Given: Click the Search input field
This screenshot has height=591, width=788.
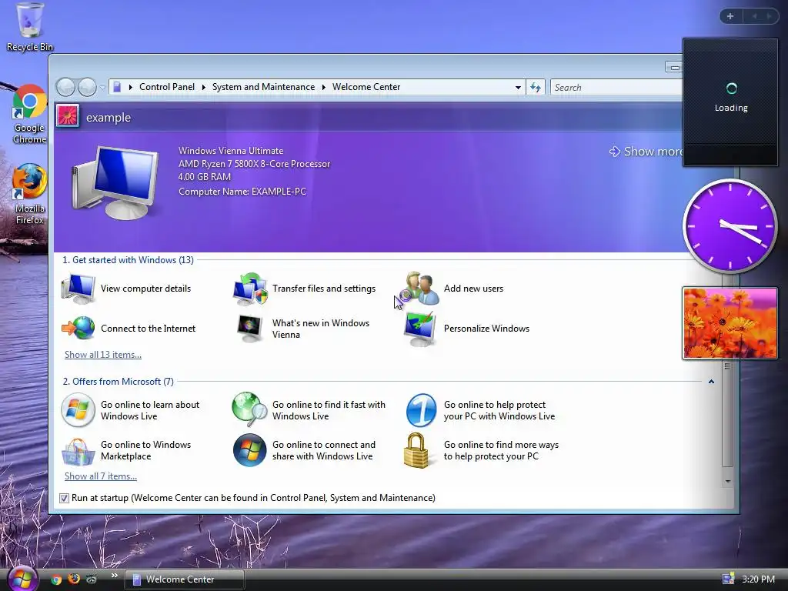Looking at the screenshot, I should [616, 88].
